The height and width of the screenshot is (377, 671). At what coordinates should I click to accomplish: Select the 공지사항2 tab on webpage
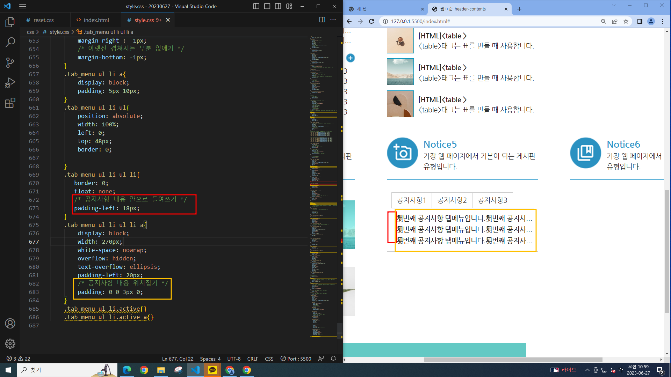click(x=452, y=200)
